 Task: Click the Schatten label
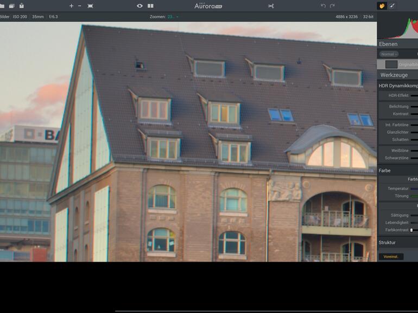click(x=400, y=140)
